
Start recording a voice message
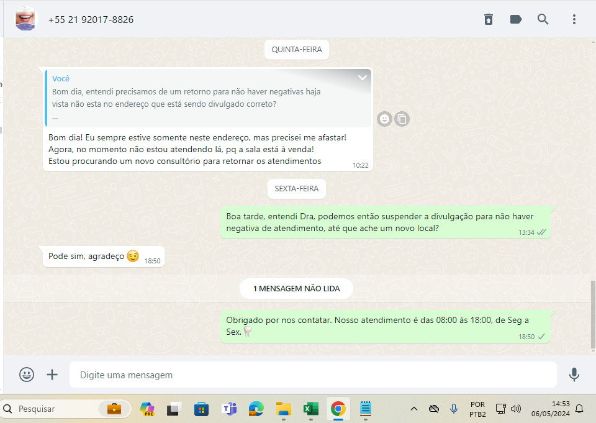coord(574,375)
